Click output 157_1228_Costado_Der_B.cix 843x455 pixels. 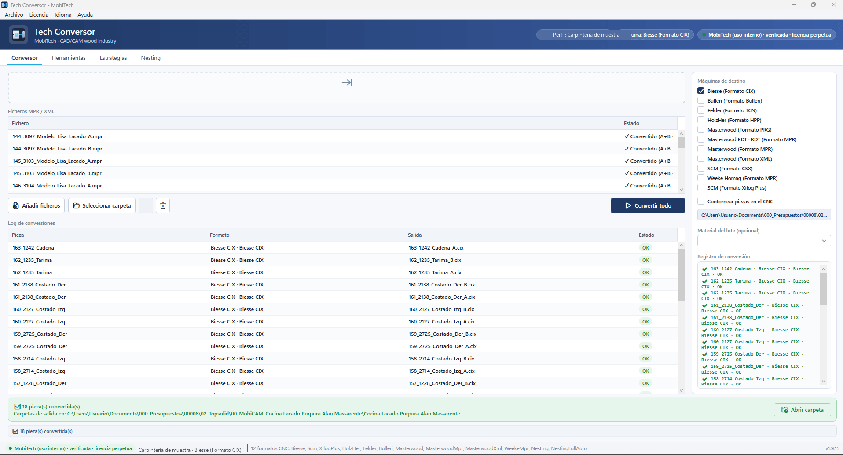coord(442,383)
